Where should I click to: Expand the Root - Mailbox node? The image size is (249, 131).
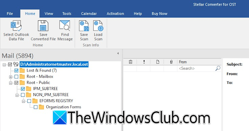pos(10,77)
